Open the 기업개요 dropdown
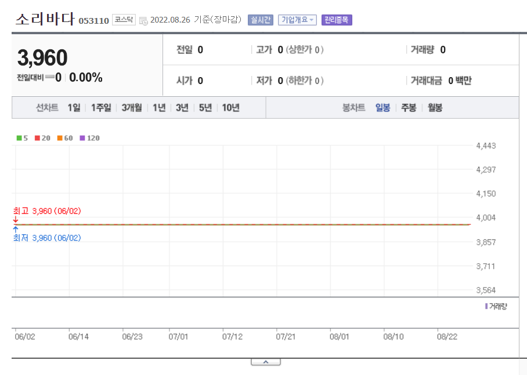The height and width of the screenshot is (375, 527). pyautogui.click(x=297, y=20)
